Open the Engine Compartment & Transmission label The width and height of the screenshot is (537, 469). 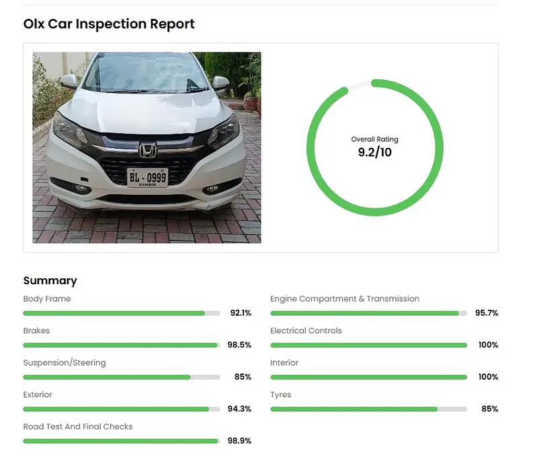click(345, 299)
